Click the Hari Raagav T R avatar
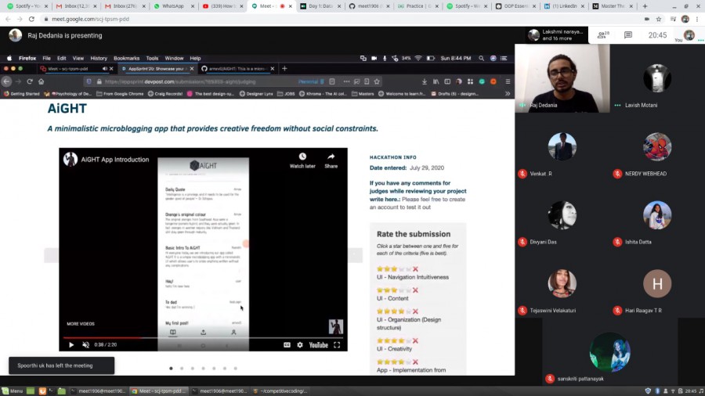705x396 pixels. click(657, 283)
